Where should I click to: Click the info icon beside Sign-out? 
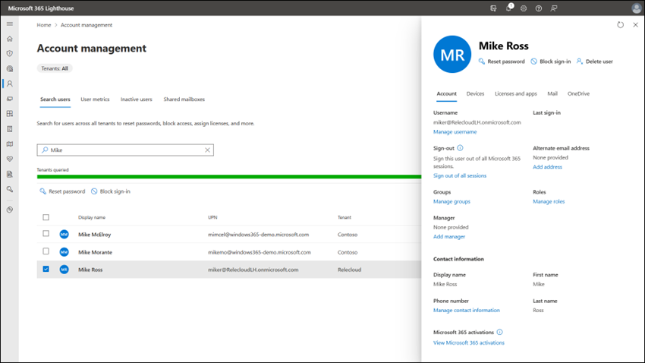[461, 148]
